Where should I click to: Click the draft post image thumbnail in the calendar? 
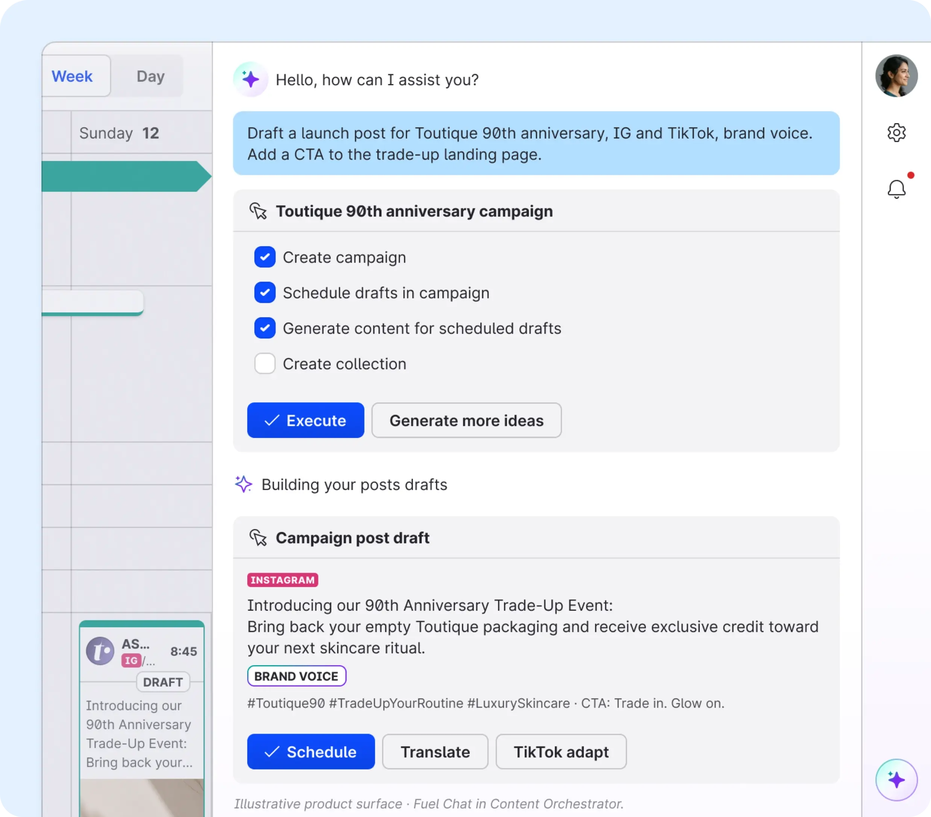[x=142, y=798]
